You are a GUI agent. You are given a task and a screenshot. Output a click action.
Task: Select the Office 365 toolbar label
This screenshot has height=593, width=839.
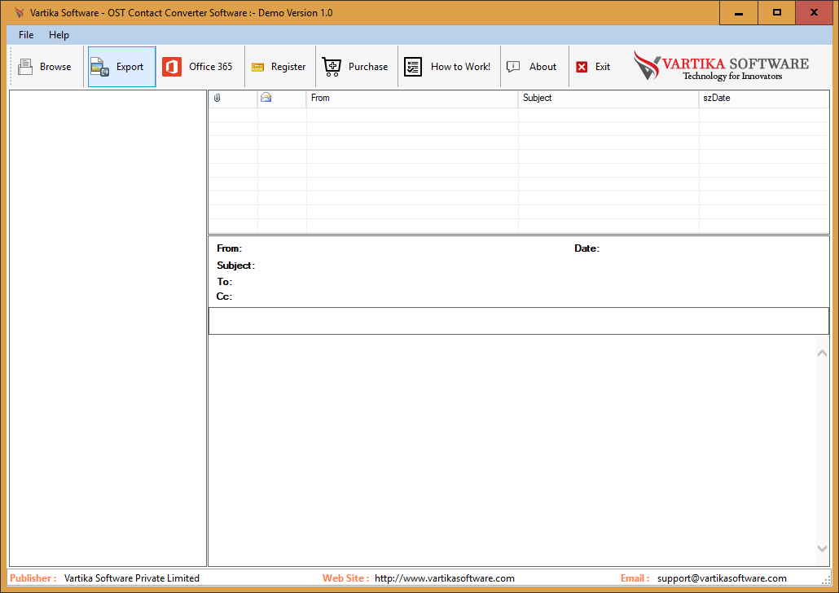(x=211, y=67)
